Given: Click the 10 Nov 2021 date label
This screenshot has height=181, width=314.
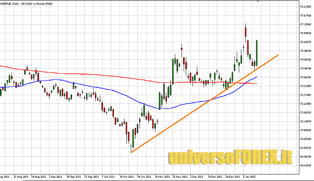Looking at the screenshot, I should pyautogui.click(x=162, y=176).
